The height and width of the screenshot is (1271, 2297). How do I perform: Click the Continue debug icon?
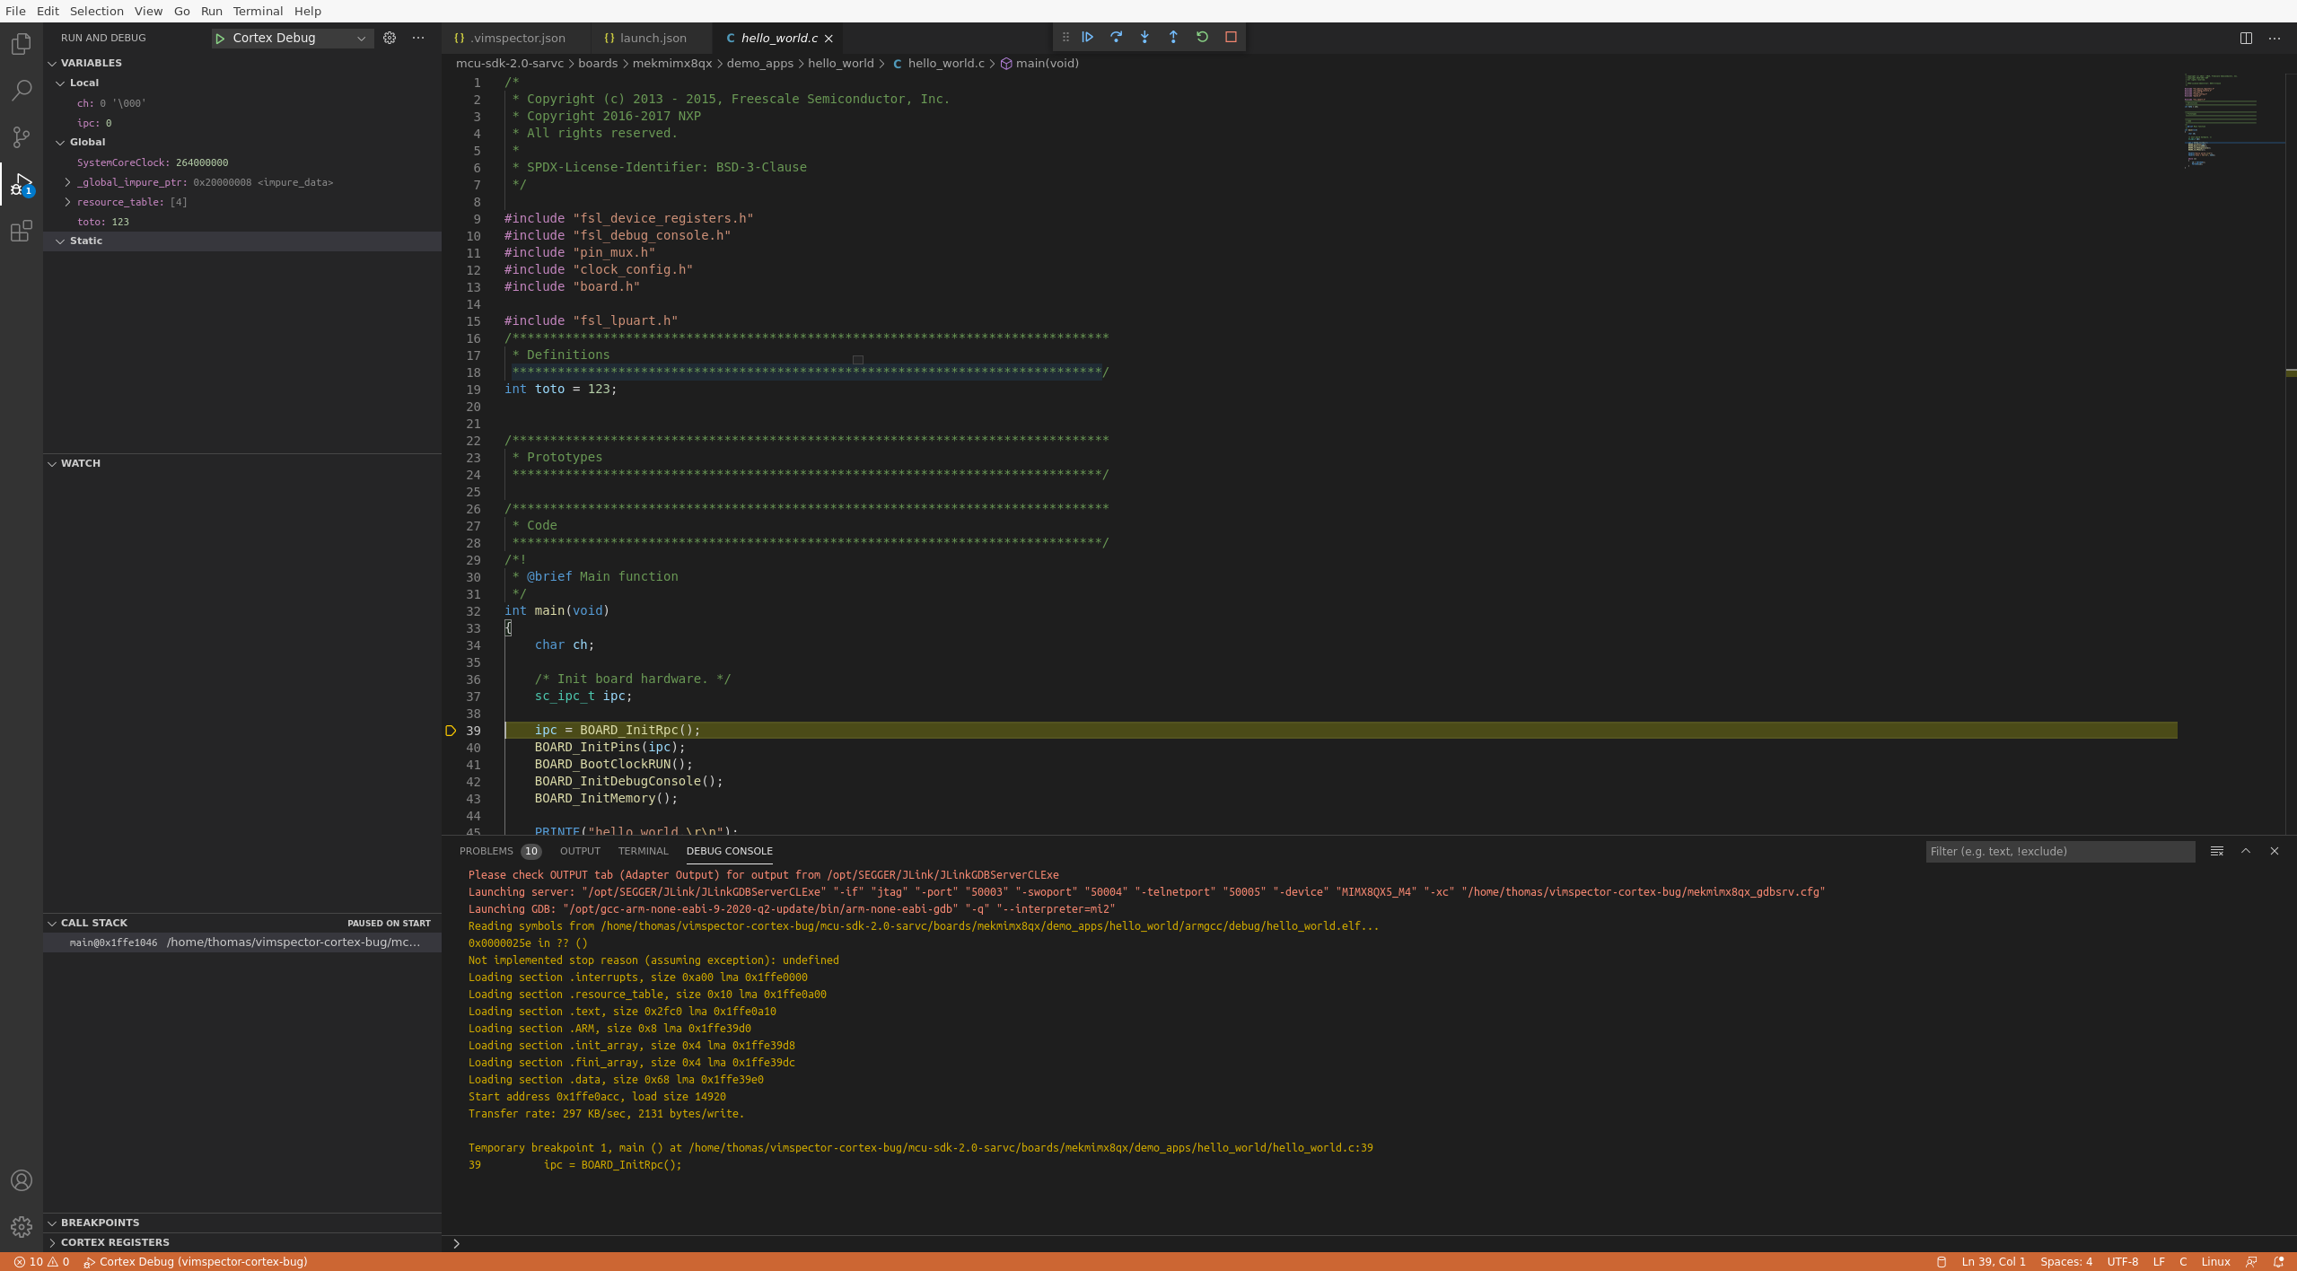click(1087, 37)
